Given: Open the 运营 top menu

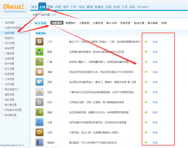Looking at the screenshot, I should (x=109, y=7).
